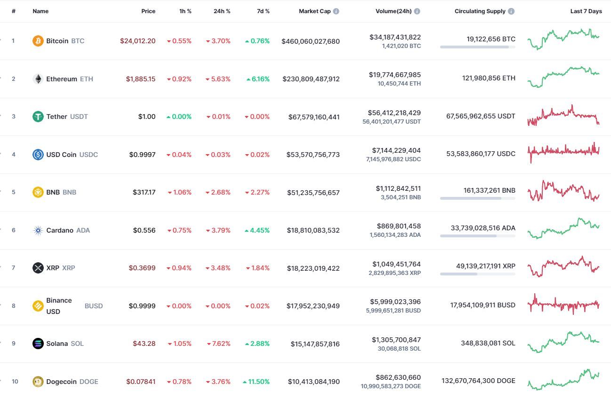Click the Ethereum diamond logo icon

38,79
